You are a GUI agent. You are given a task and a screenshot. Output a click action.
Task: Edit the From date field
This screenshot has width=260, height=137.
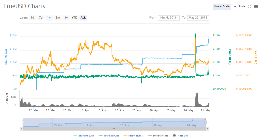168,18
